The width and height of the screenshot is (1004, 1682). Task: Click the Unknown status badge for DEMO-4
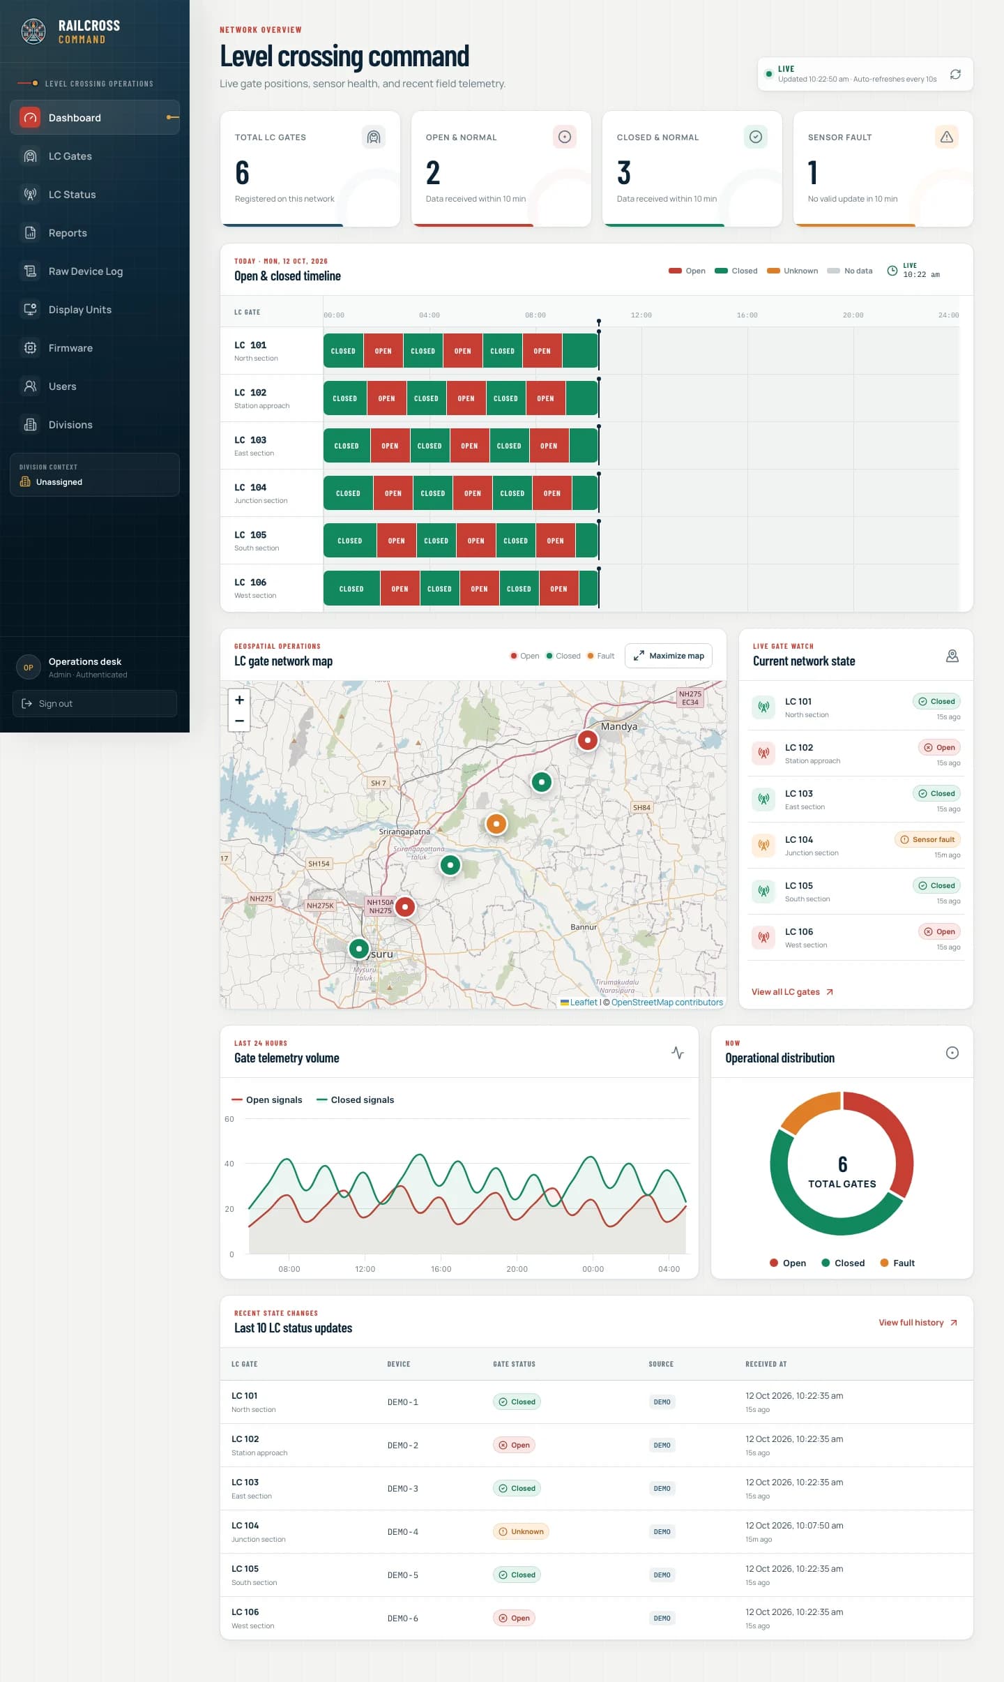click(x=522, y=1532)
